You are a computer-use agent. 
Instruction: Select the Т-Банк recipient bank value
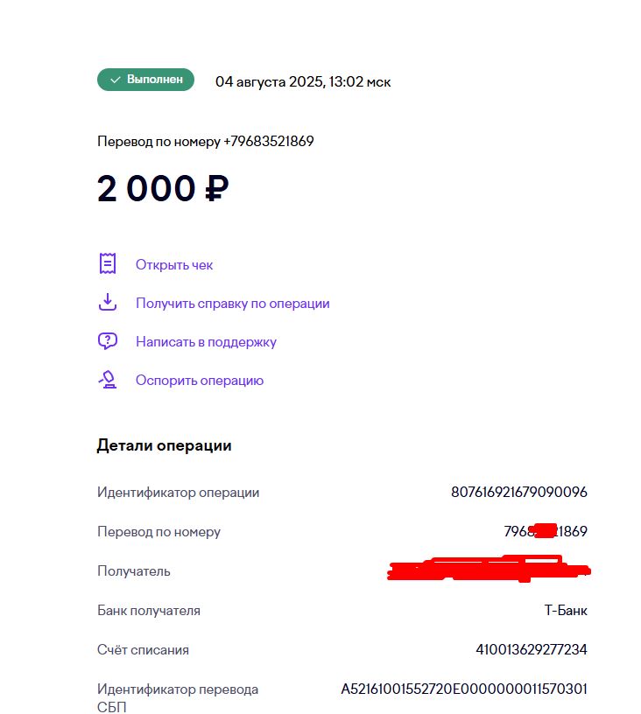pyautogui.click(x=566, y=610)
